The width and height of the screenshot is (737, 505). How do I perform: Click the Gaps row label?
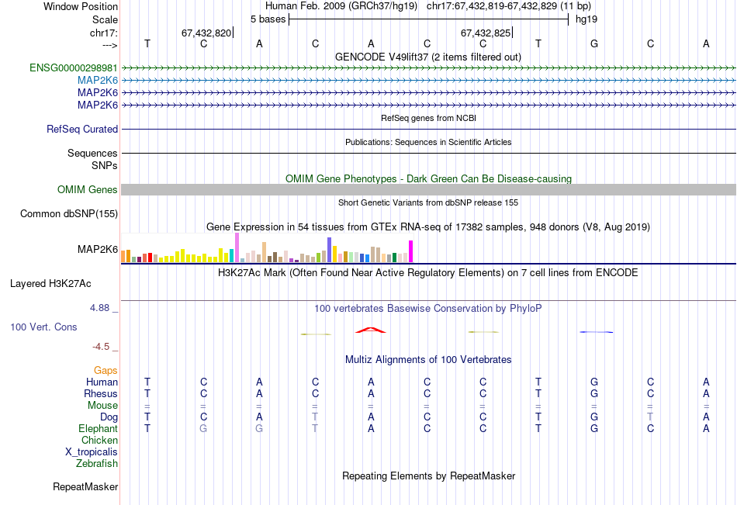106,371
